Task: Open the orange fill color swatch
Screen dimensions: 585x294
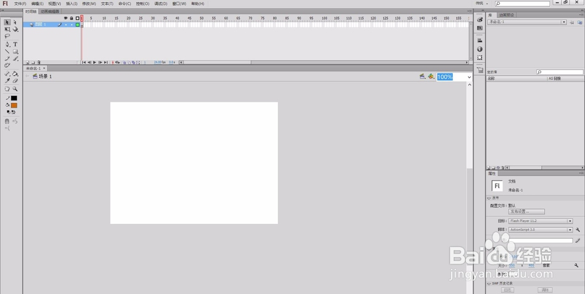Action: 14,105
